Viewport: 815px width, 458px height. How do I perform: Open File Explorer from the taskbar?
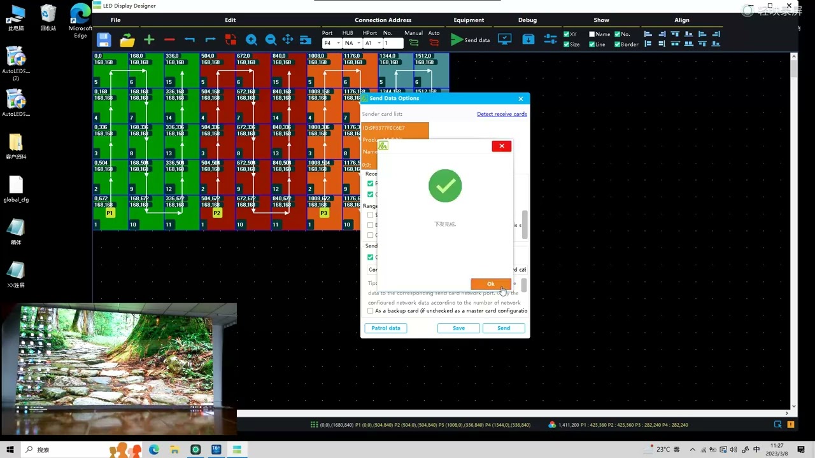174,450
